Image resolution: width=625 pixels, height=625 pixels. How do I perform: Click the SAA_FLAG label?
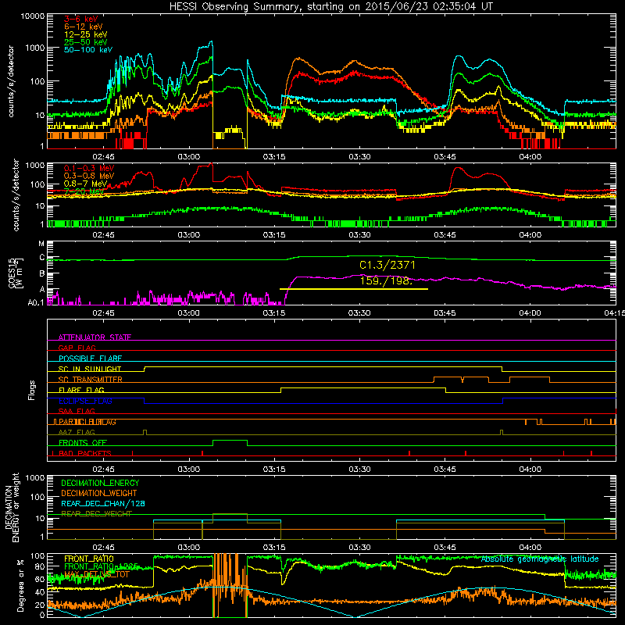(x=77, y=411)
